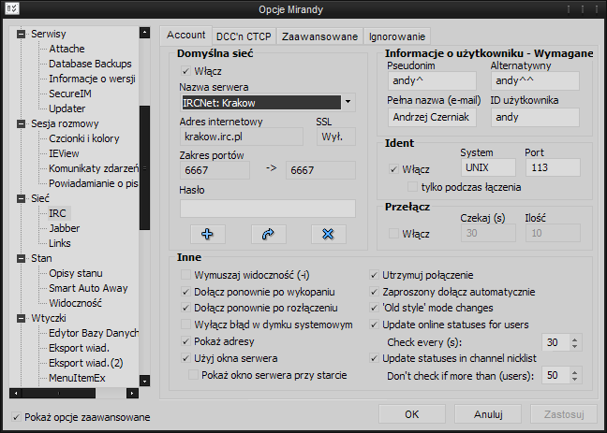This screenshot has width=607, height=433.
Task: Click the Zastosuj button
Action: 564,414
